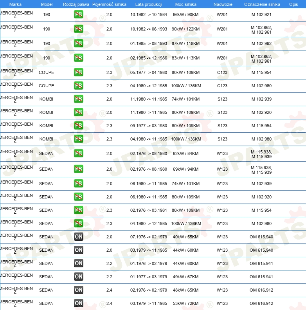Select the power value 53kW / 72KM
306x310 pixels.
[185, 303]
